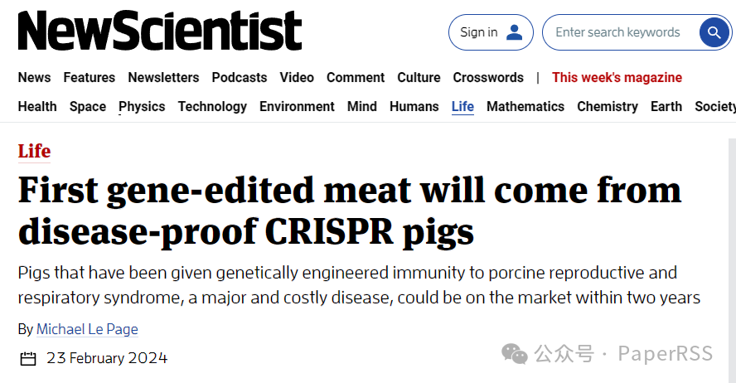Open the Environment topic
This screenshot has width=736, height=383.
[x=297, y=107]
